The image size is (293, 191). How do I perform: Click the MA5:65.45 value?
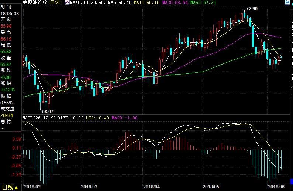pos(120,3)
